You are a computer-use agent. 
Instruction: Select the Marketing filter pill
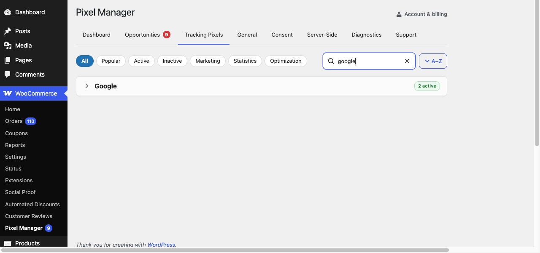click(208, 61)
